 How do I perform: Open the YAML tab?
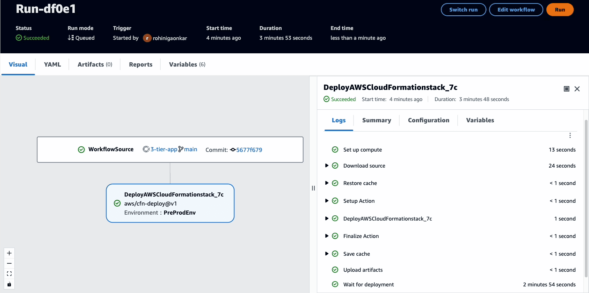tap(52, 64)
